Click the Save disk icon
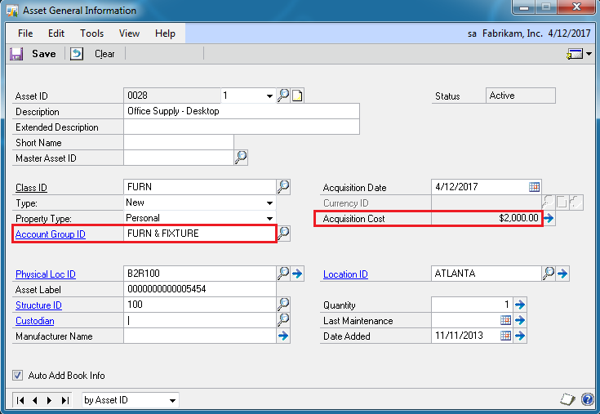Screen dimensions: 600x414 (x=16, y=54)
